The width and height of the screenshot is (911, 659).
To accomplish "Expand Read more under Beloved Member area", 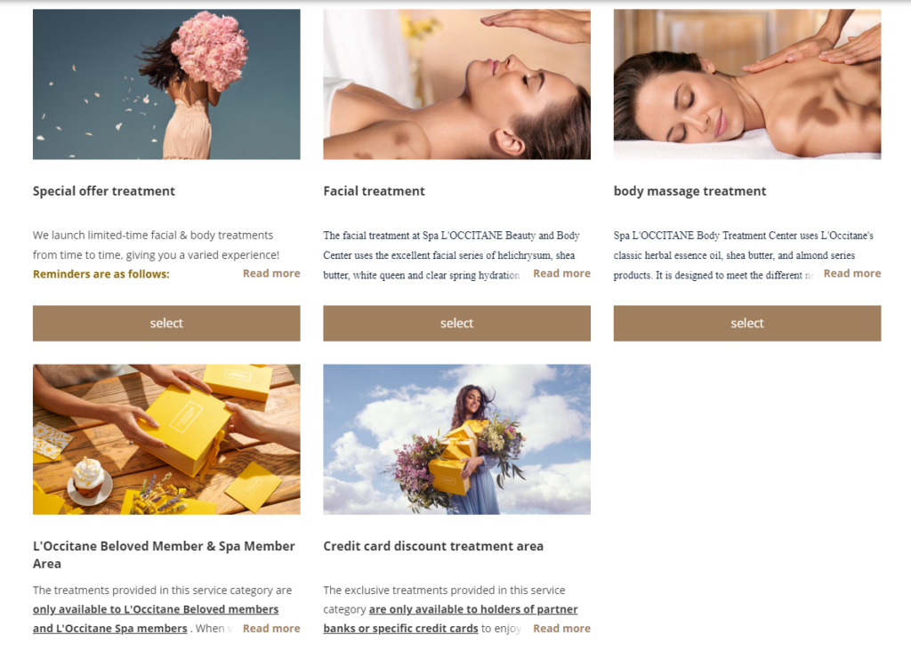I will pos(271,628).
